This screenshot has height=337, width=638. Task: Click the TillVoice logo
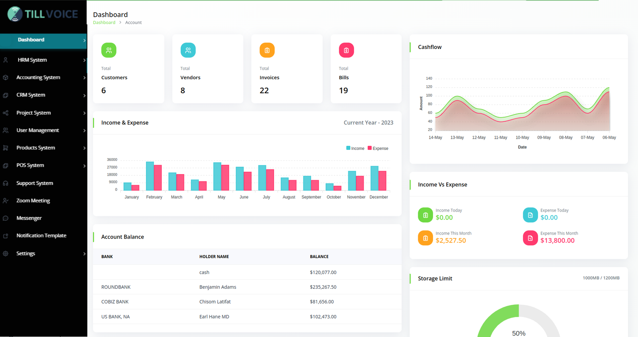43,14
